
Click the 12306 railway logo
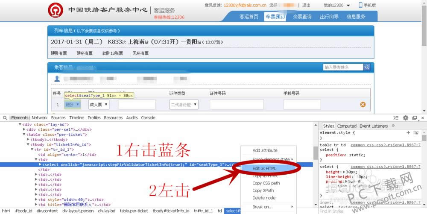[54, 9]
